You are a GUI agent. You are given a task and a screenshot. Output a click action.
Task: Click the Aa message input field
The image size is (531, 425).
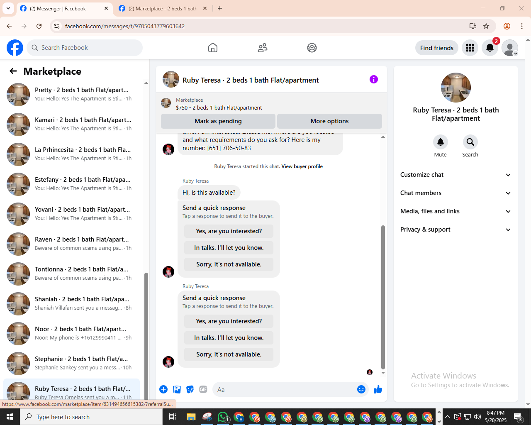(x=284, y=389)
